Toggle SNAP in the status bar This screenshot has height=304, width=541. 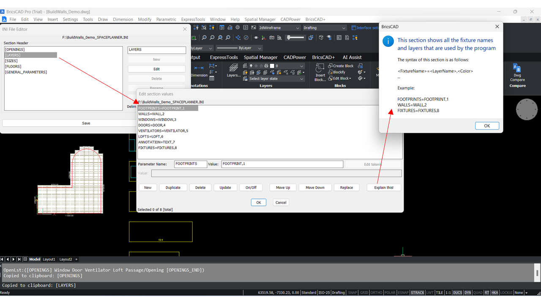coord(352,292)
